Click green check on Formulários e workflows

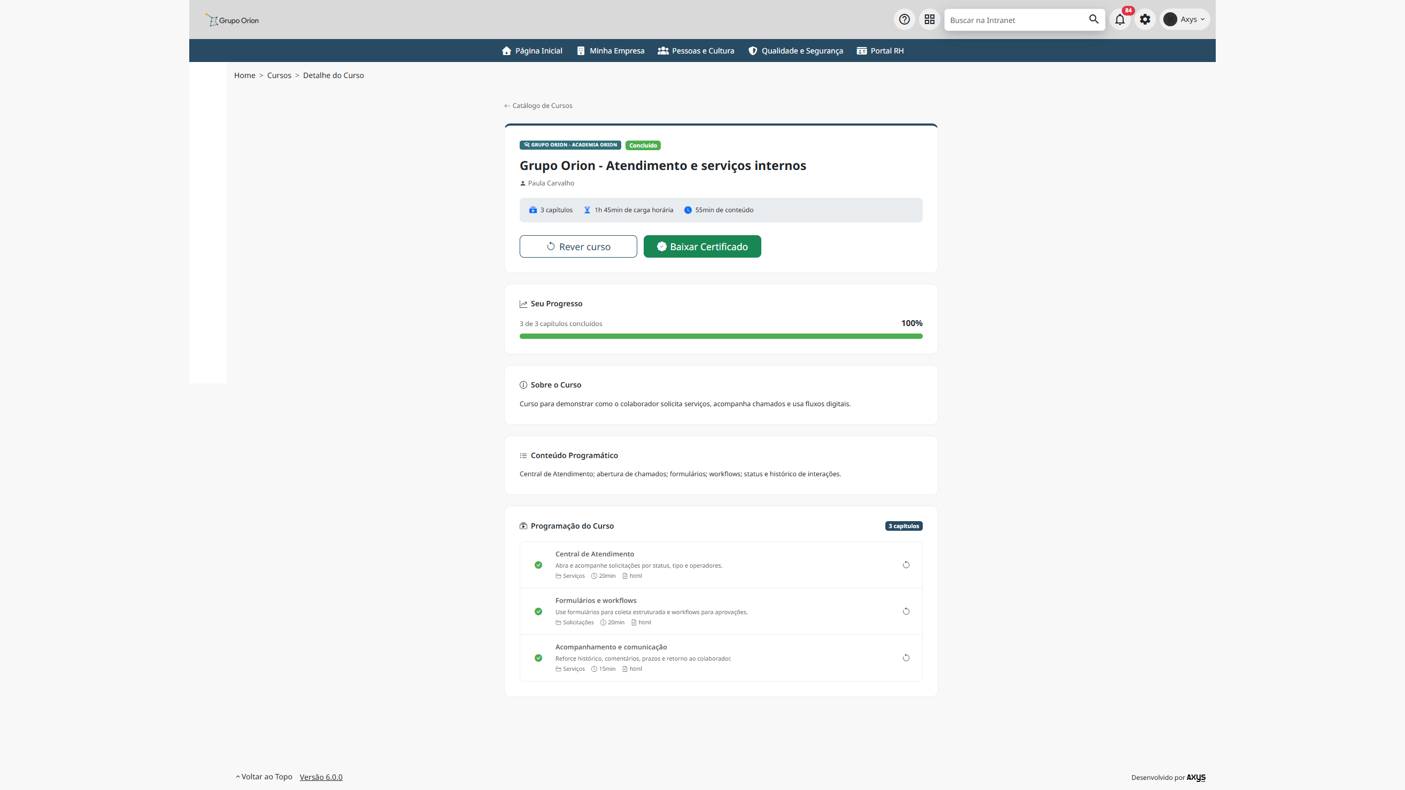tap(538, 611)
